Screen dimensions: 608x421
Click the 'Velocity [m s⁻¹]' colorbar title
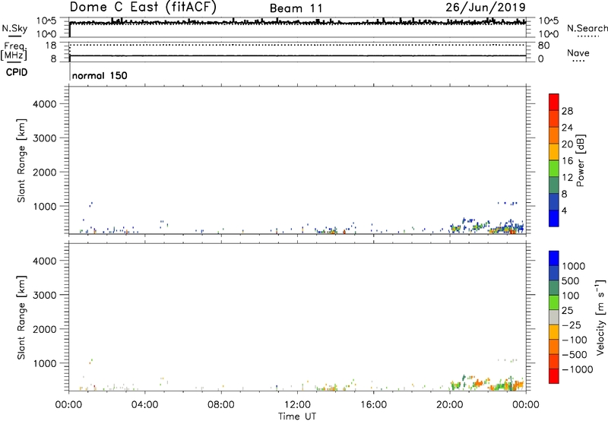click(x=600, y=318)
